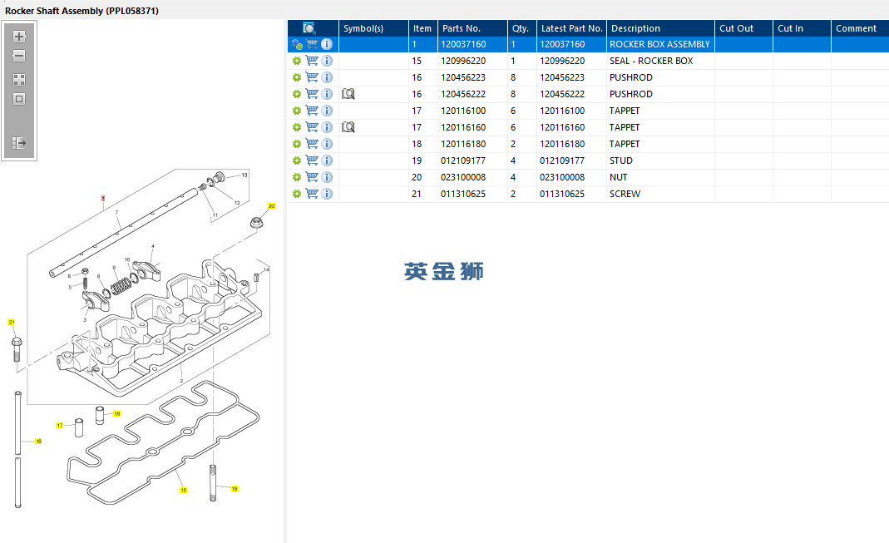The width and height of the screenshot is (889, 543).
Task: Click the zoom out diagram button
Action: pyautogui.click(x=19, y=57)
